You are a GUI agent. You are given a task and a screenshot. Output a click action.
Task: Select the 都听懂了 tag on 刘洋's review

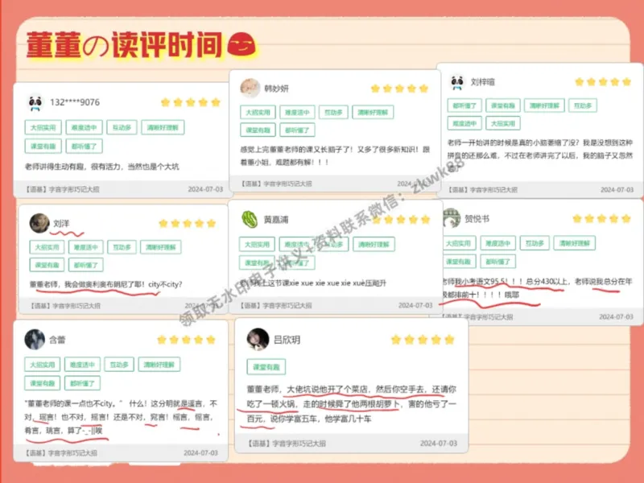tap(86, 265)
